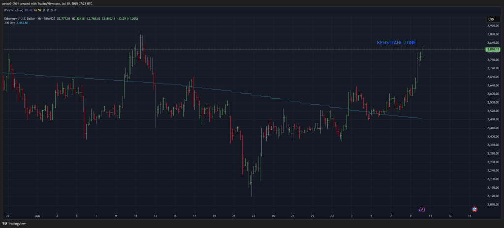Click the 2,440.00 price axis label

point(493,128)
